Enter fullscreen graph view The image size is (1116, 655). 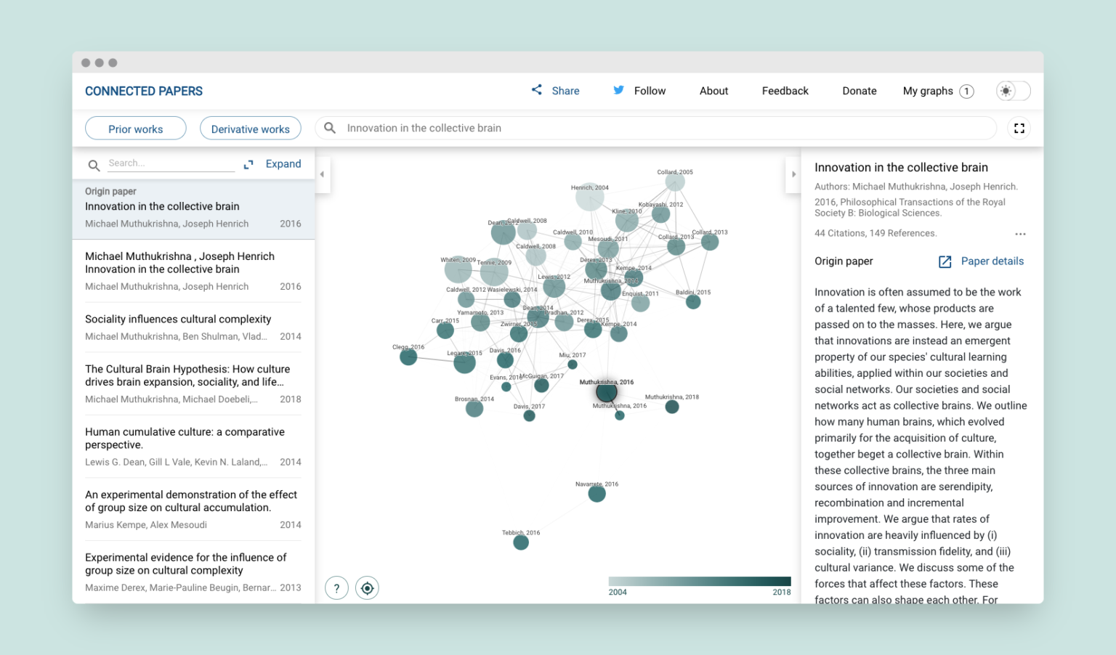pos(1019,128)
